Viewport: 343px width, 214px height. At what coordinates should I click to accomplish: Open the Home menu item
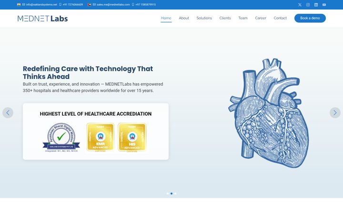click(x=166, y=18)
